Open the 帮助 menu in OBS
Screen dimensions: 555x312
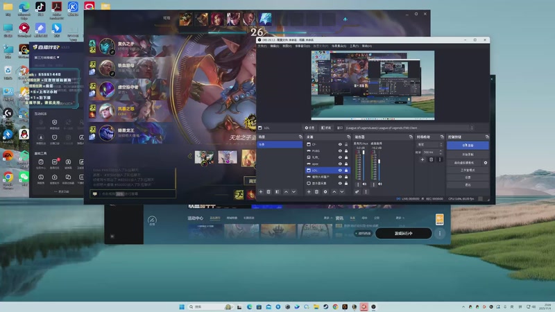(x=367, y=46)
